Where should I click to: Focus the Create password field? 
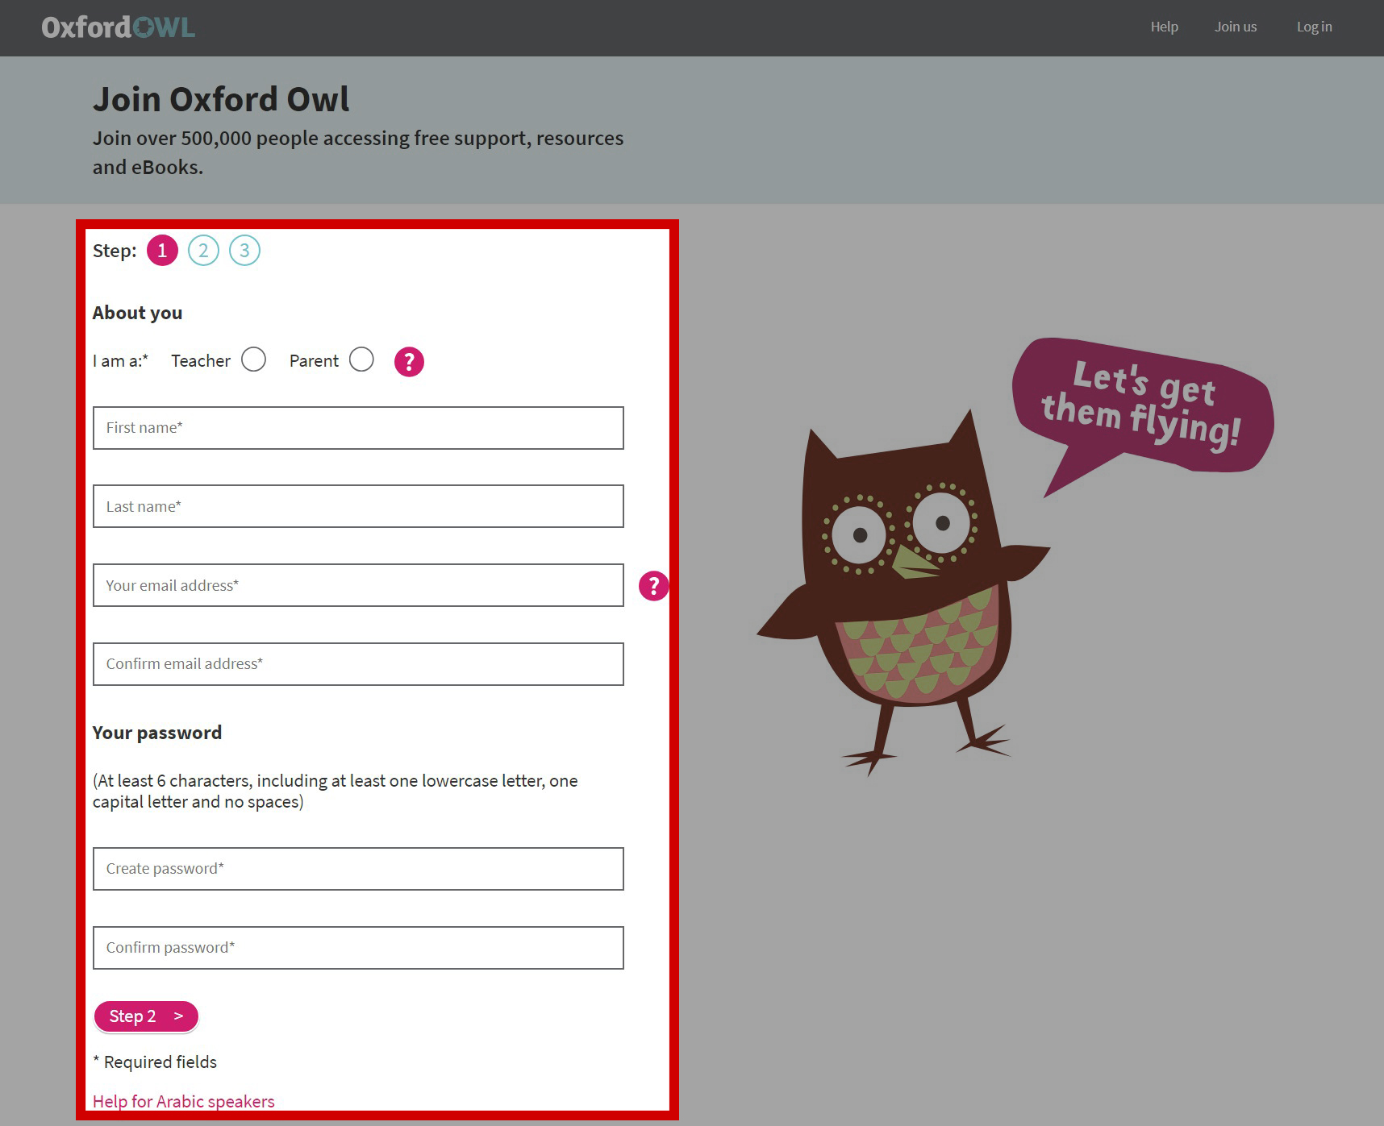pos(358,869)
